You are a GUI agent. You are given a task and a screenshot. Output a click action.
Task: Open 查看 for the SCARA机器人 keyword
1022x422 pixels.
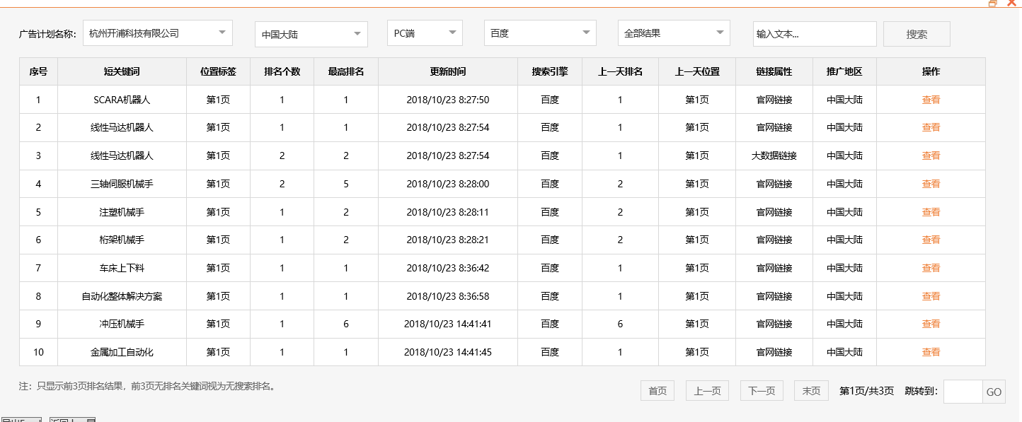tap(931, 100)
